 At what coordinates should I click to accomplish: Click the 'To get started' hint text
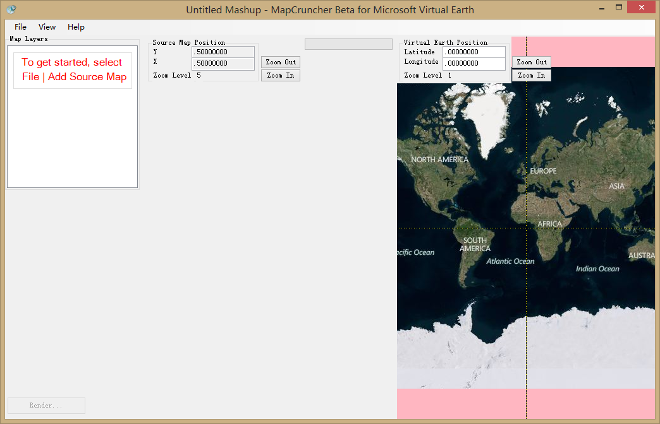[x=73, y=70]
